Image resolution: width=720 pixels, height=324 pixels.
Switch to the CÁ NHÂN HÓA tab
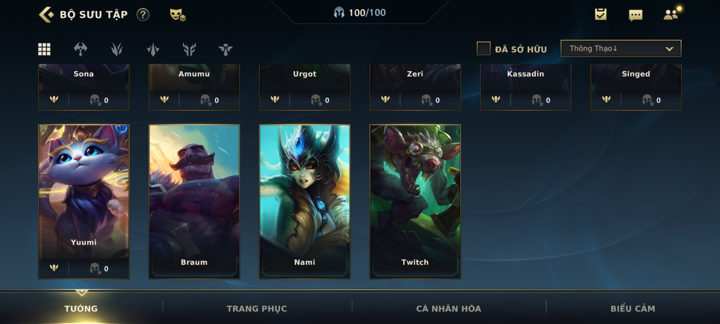pyautogui.click(x=449, y=309)
